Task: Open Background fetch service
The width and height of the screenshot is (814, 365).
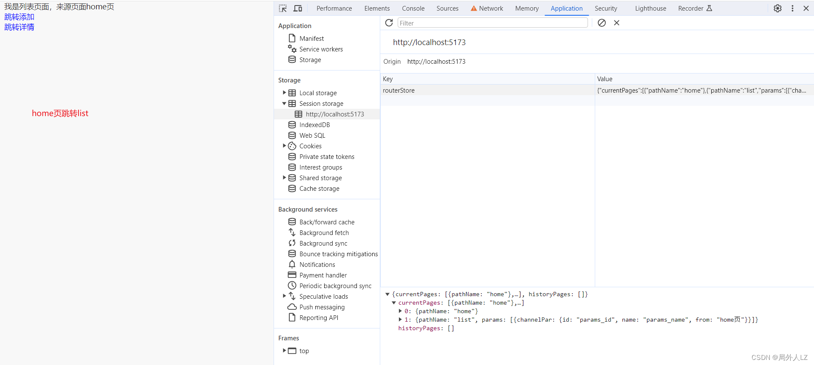Action: 324,233
